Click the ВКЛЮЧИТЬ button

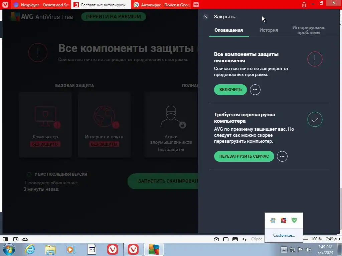[230, 90]
